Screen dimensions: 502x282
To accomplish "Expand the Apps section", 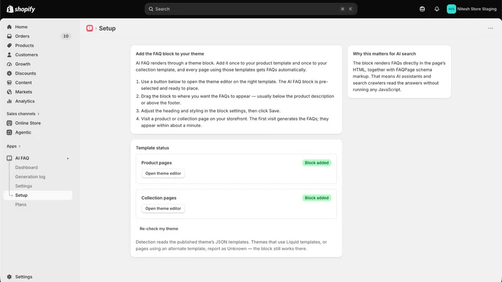I will [x=13, y=146].
